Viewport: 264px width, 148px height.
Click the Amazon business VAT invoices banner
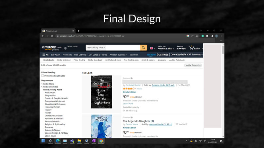point(174,55)
